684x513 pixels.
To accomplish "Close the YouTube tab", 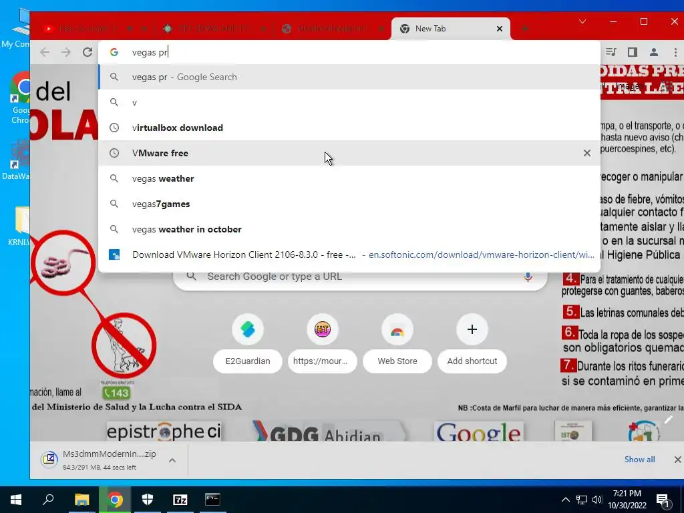I will pyautogui.click(x=144, y=29).
